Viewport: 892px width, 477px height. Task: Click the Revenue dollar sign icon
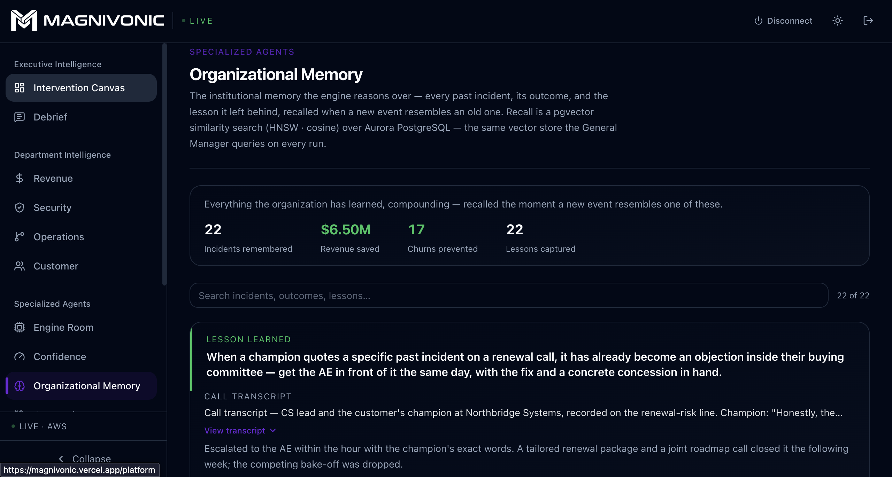20,178
